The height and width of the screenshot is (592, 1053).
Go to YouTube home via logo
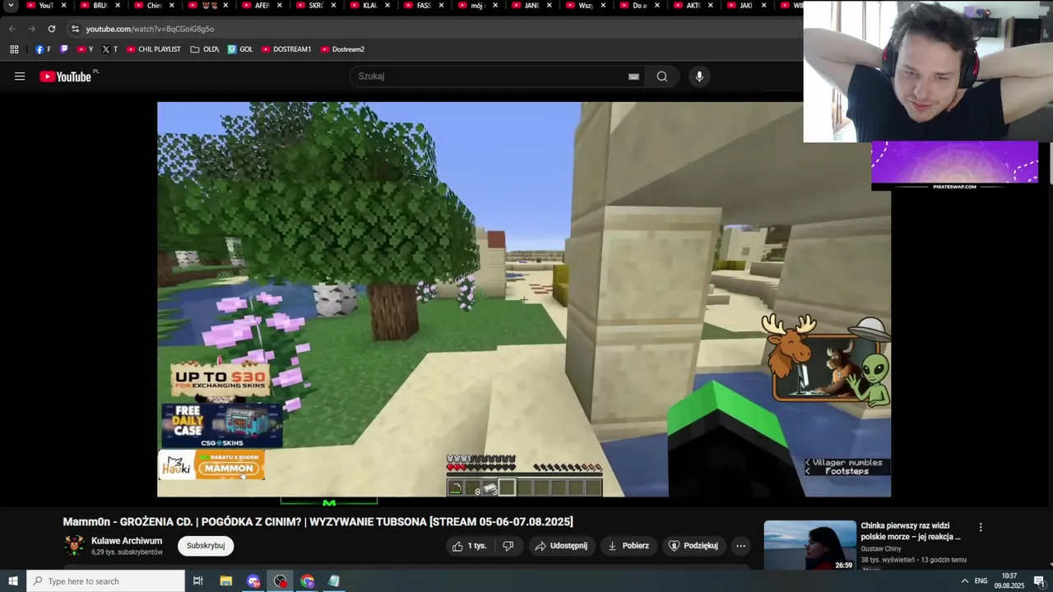[65, 76]
